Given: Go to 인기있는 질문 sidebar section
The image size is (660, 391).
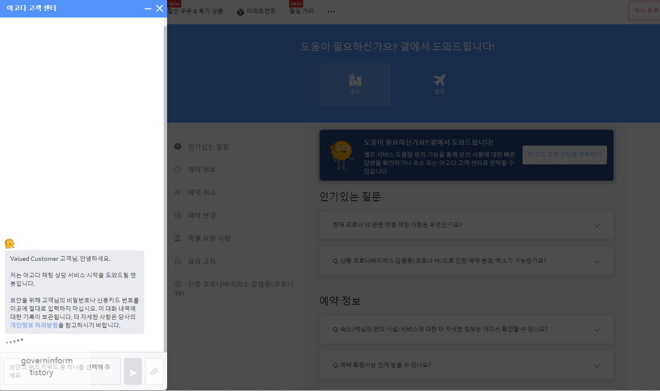Looking at the screenshot, I should tap(208, 147).
